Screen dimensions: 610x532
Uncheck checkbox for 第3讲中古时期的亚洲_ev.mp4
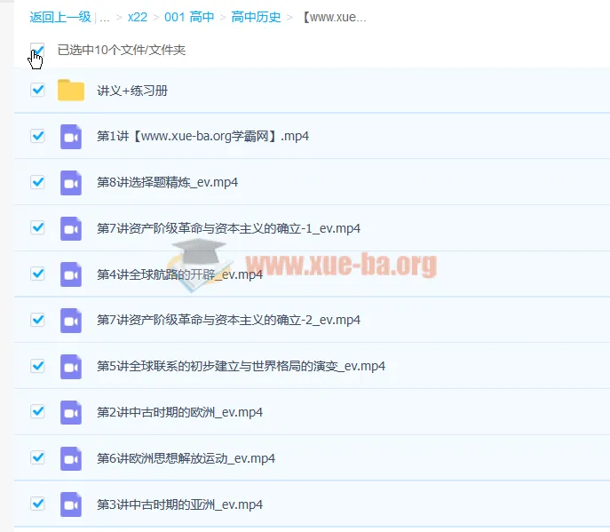tap(37, 504)
